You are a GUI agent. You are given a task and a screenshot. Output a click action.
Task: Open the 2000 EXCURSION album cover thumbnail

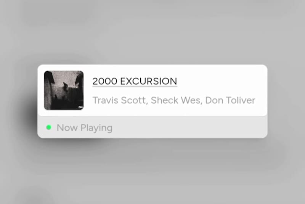64,90
